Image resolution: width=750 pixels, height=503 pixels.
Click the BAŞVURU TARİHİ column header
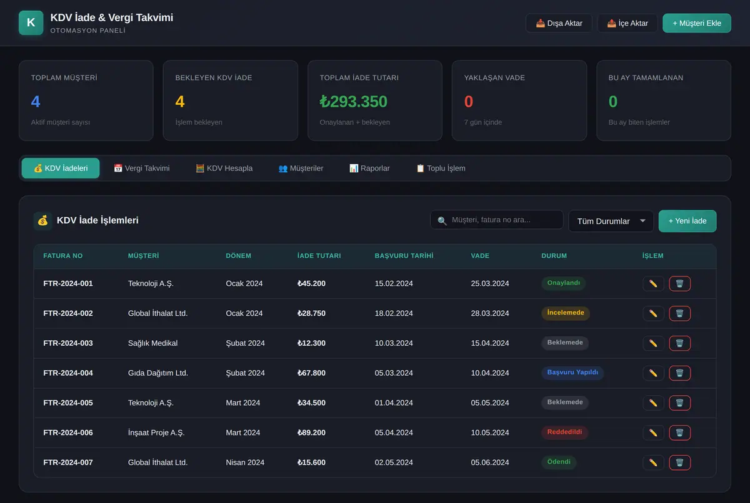(404, 256)
